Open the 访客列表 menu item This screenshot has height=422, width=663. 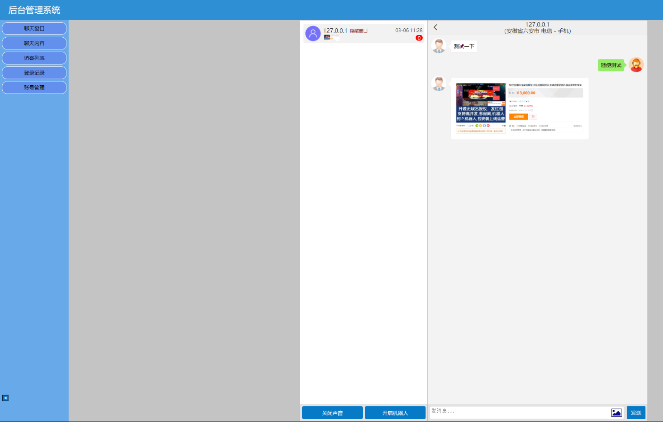click(x=34, y=58)
